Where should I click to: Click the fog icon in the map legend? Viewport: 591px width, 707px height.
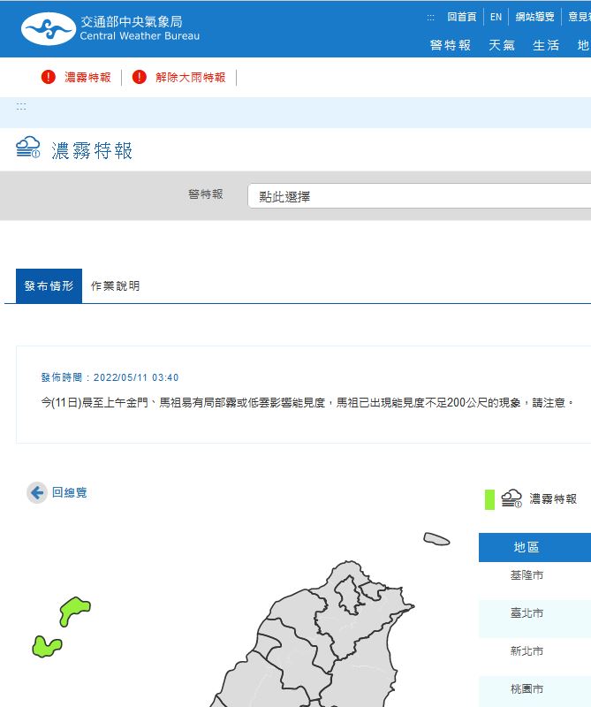point(511,498)
